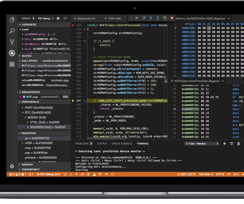Viewport: 244px width, 204px height.
Task: Select Memory dbgmem tab
Action: 200,18
